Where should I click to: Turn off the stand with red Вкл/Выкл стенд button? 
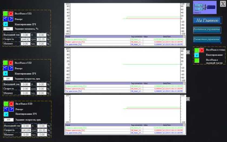(x=202, y=50)
